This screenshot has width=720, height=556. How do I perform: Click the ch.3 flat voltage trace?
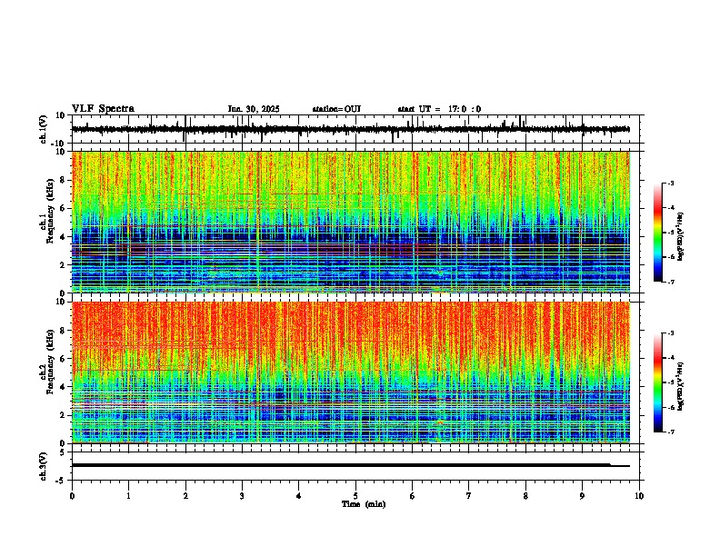(350, 465)
